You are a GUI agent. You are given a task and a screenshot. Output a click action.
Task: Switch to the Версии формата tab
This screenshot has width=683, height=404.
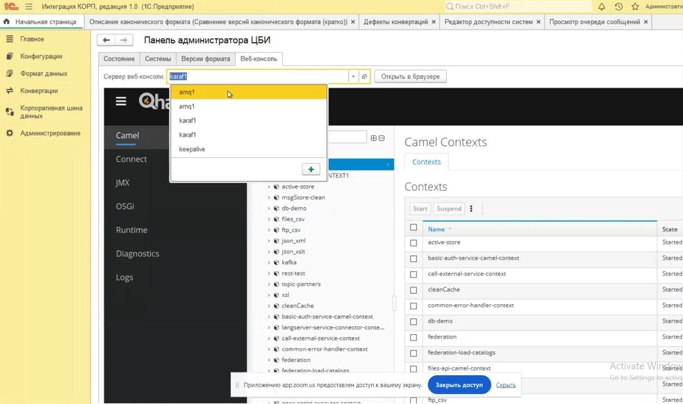tap(205, 59)
